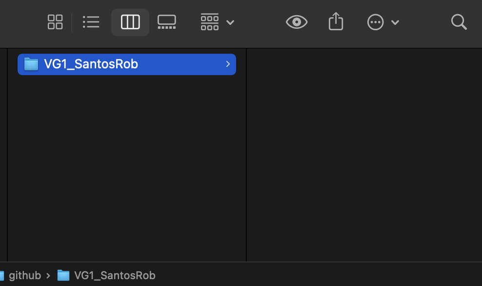The image size is (482, 286).
Task: Click the VG1_SantosRob folder icon in the path bar
Action: click(x=63, y=275)
